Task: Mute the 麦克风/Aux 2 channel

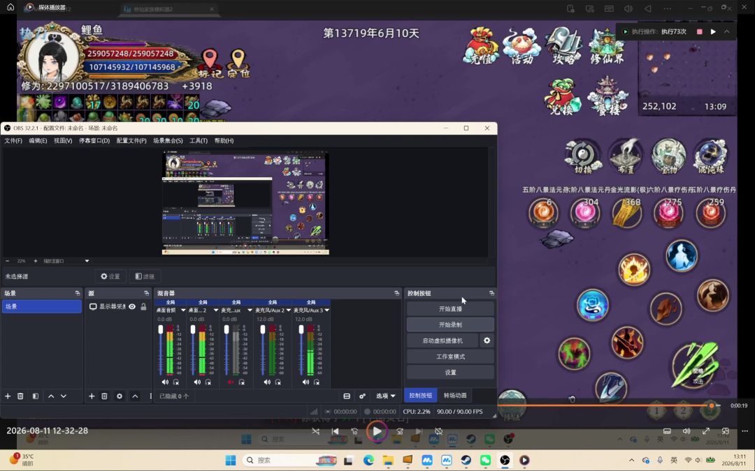Action: (x=267, y=382)
